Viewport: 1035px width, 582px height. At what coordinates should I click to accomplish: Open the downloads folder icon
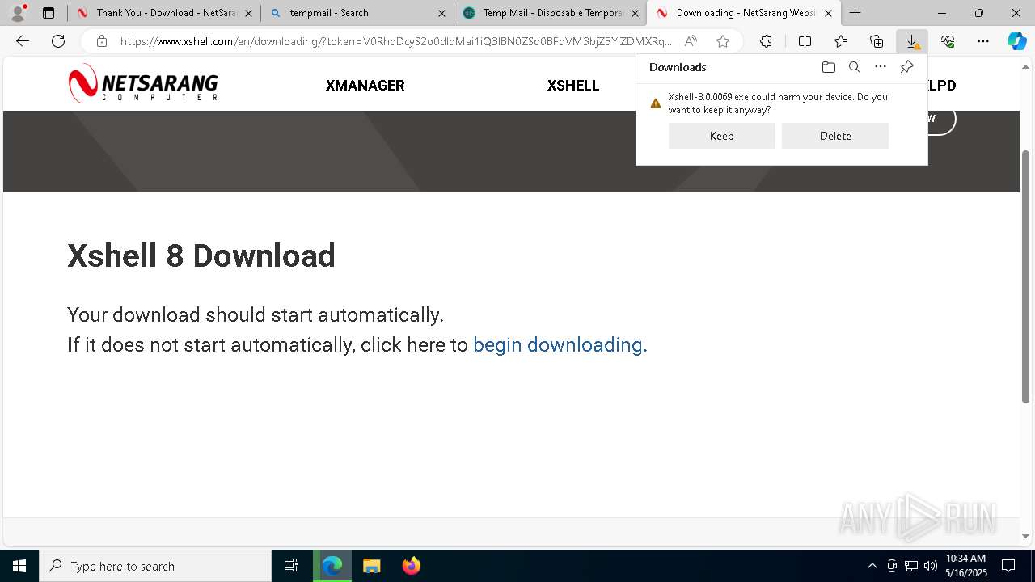[x=828, y=67]
